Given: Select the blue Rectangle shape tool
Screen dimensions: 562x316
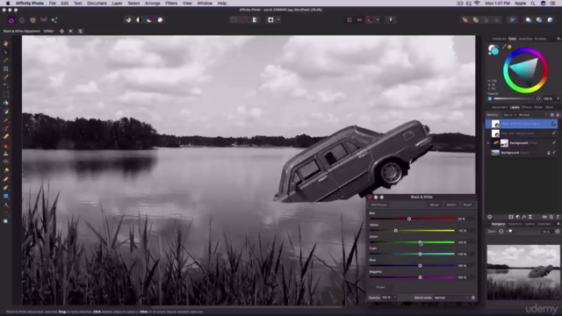Looking at the screenshot, I should point(6,197).
